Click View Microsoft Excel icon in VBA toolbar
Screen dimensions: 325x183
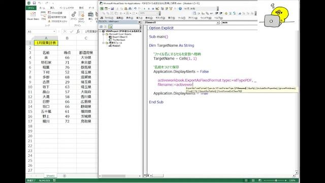tap(102, 9)
